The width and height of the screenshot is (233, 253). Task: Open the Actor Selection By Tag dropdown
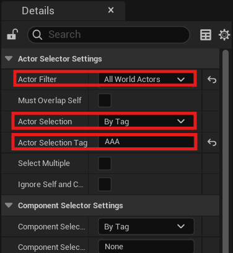146,121
